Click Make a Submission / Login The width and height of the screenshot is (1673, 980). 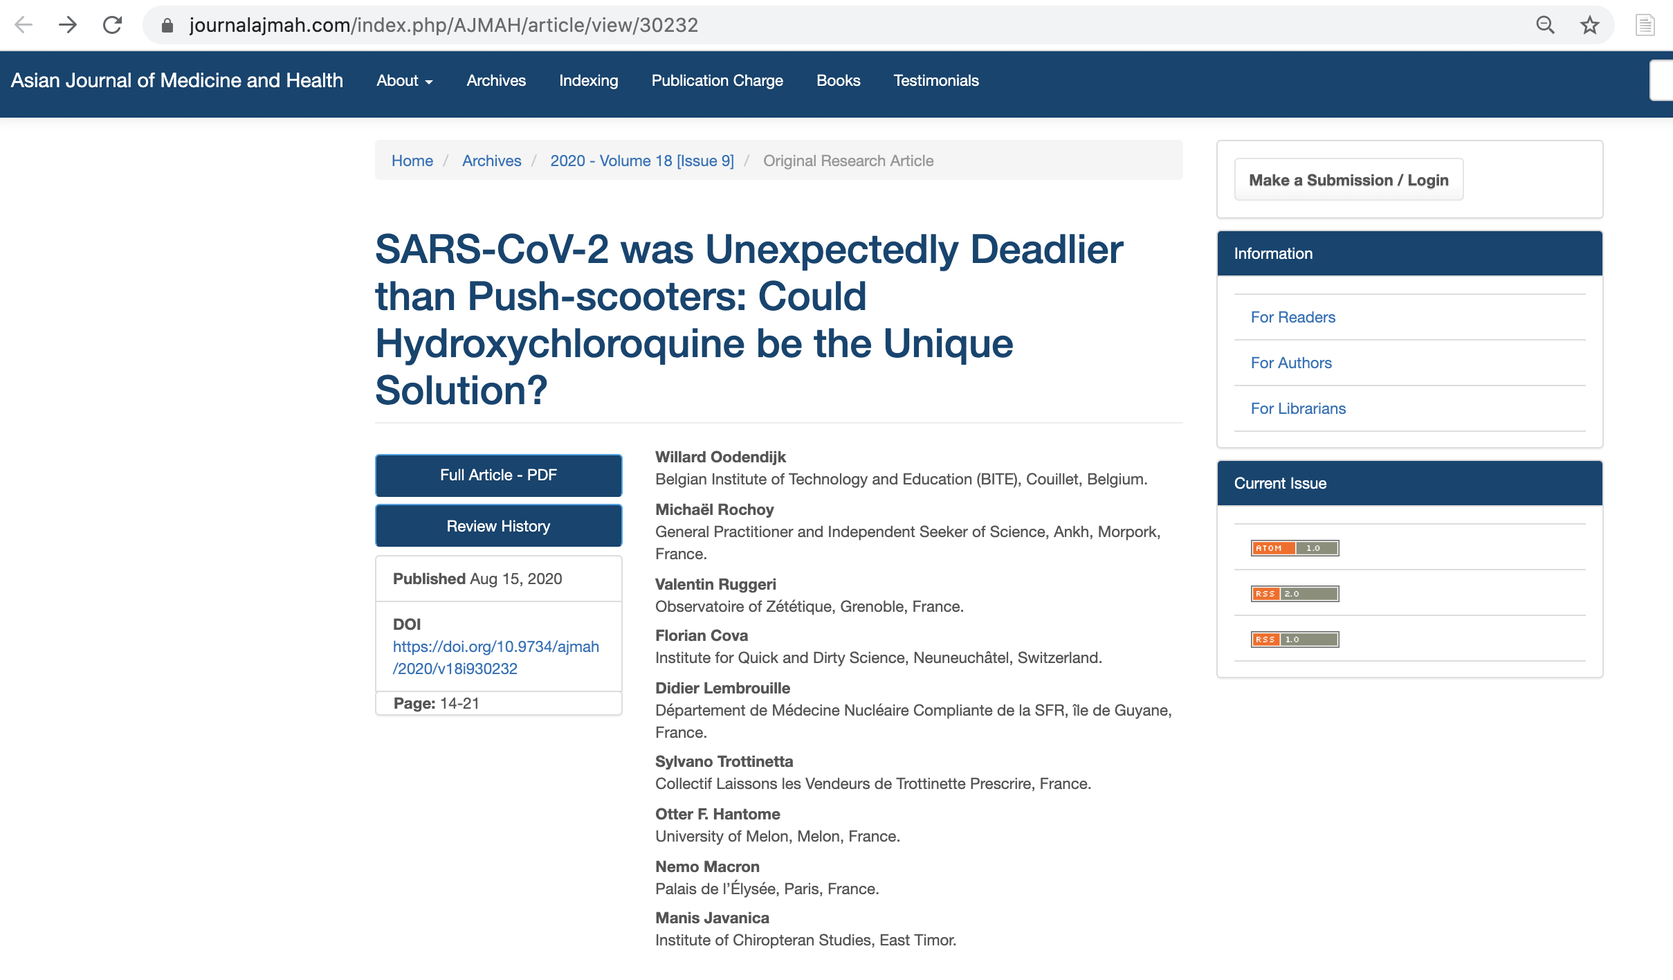1348,180
